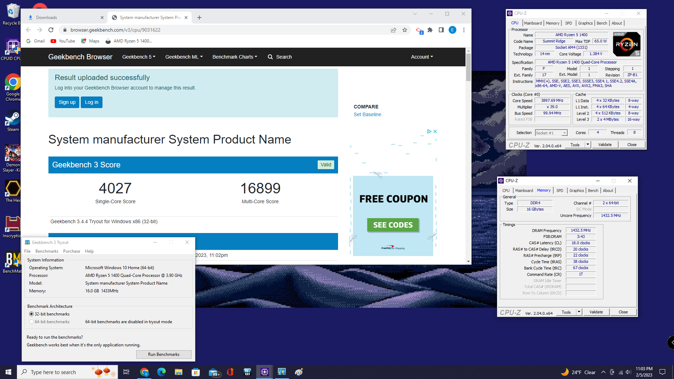This screenshot has width=674, height=379.
Task: Open Purchase menu in Geekbench 3 Tryout
Action: click(x=72, y=251)
